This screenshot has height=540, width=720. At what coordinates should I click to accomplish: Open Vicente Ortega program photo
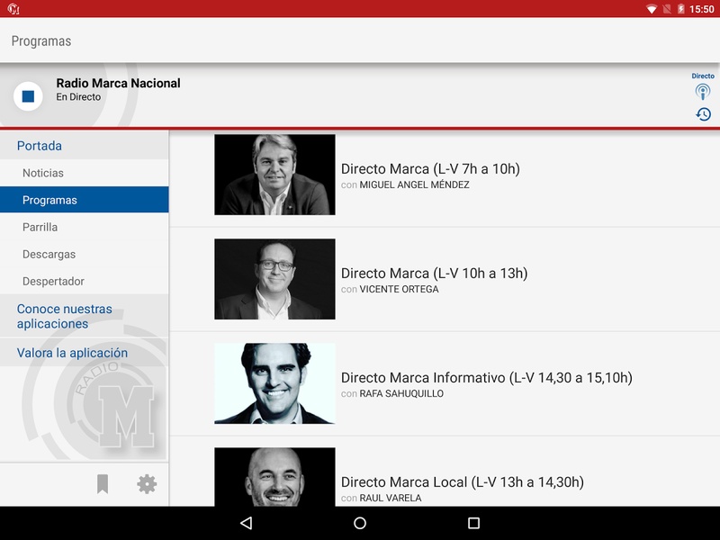coord(274,279)
